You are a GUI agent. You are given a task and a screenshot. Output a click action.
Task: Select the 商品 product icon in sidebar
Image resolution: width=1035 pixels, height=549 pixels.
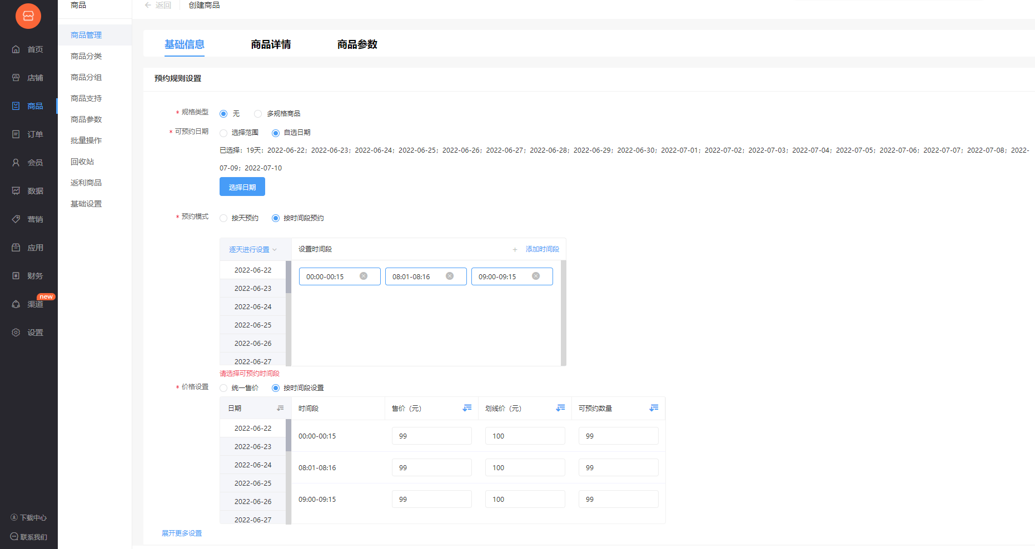click(16, 106)
